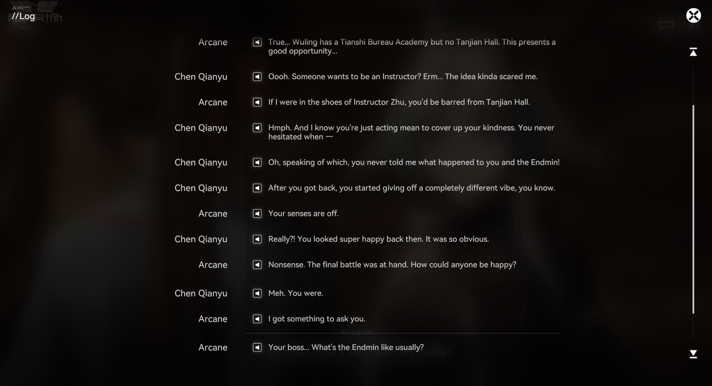Play audio for "After you got back" line
This screenshot has height=386, width=712.
pyautogui.click(x=257, y=188)
